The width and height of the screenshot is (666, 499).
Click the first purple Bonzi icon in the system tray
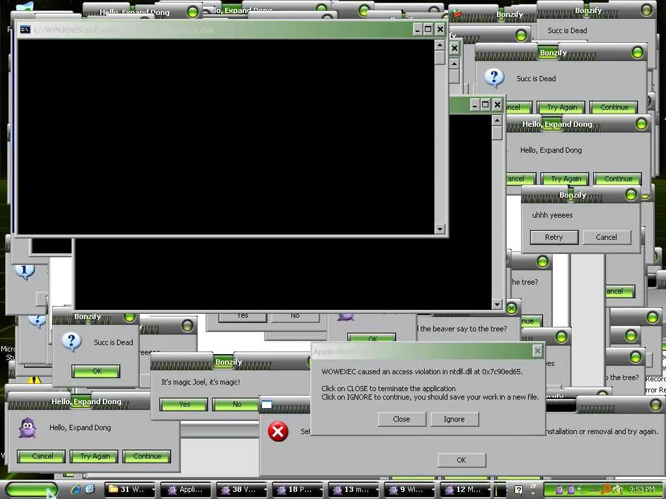tap(559, 489)
